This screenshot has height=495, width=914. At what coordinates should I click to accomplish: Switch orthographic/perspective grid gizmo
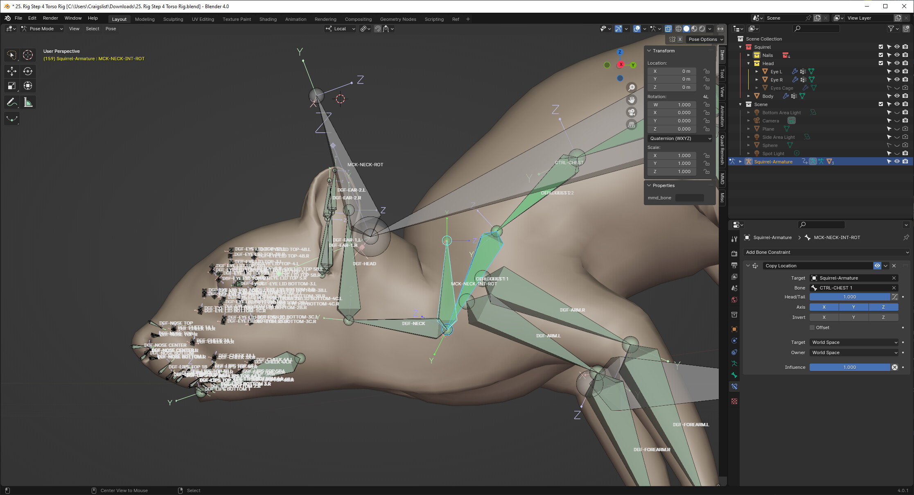click(x=632, y=124)
